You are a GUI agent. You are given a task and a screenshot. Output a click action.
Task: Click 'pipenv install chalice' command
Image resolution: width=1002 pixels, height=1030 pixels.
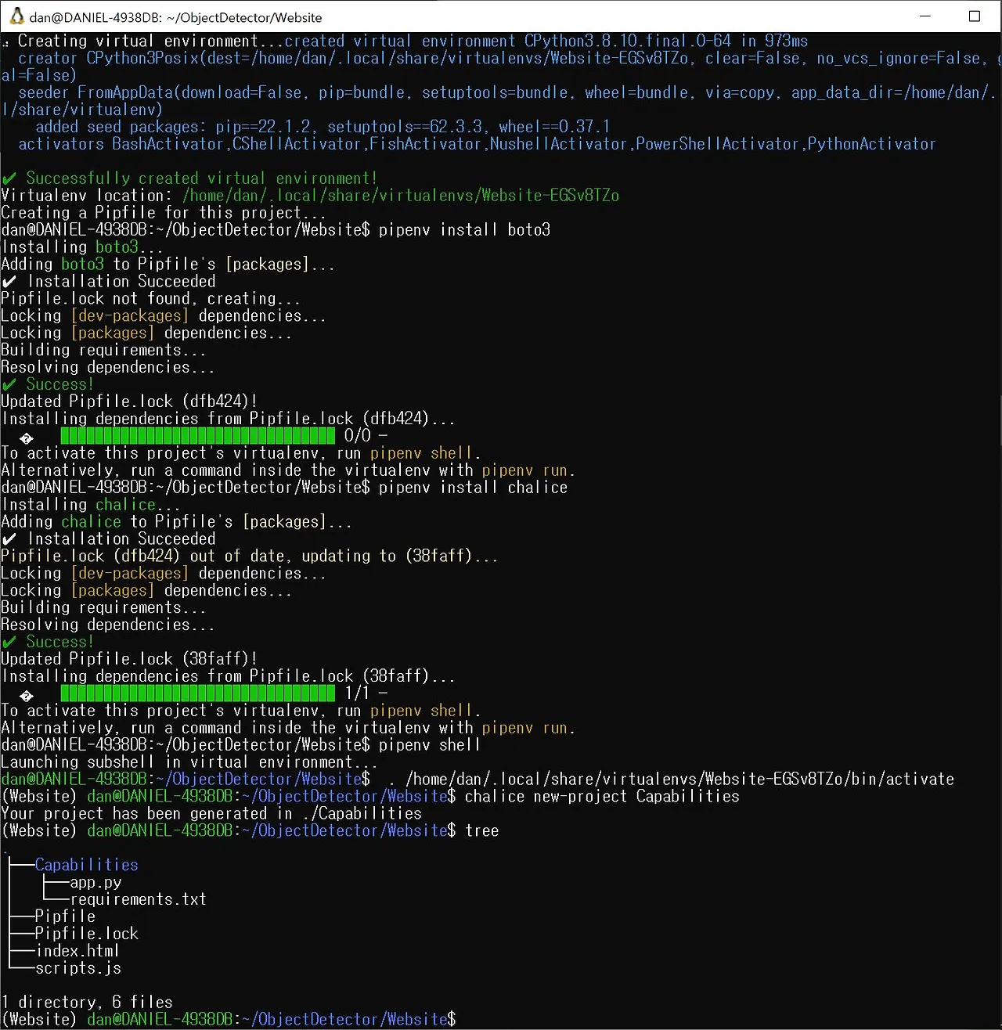pyautogui.click(x=473, y=488)
